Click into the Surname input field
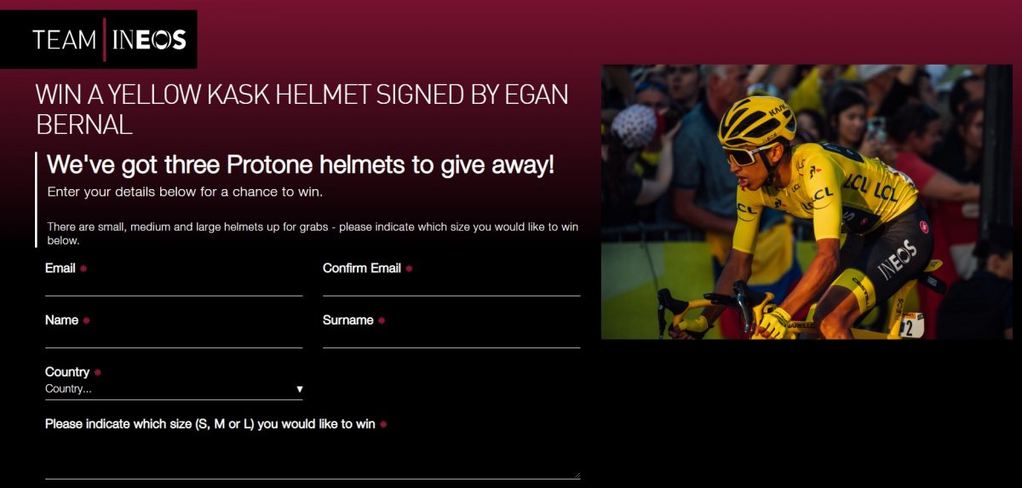 [x=451, y=338]
